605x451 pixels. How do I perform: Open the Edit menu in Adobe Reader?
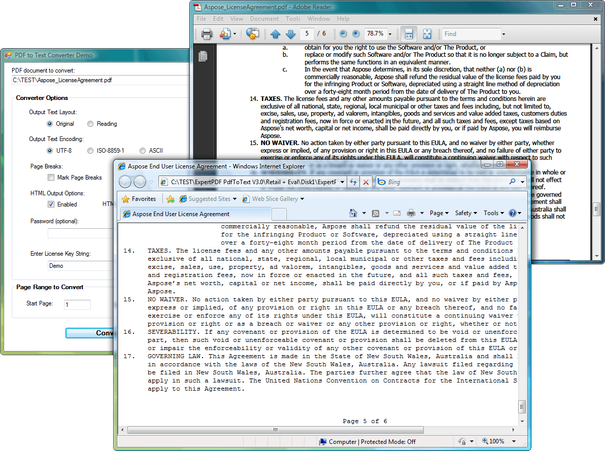[218, 19]
